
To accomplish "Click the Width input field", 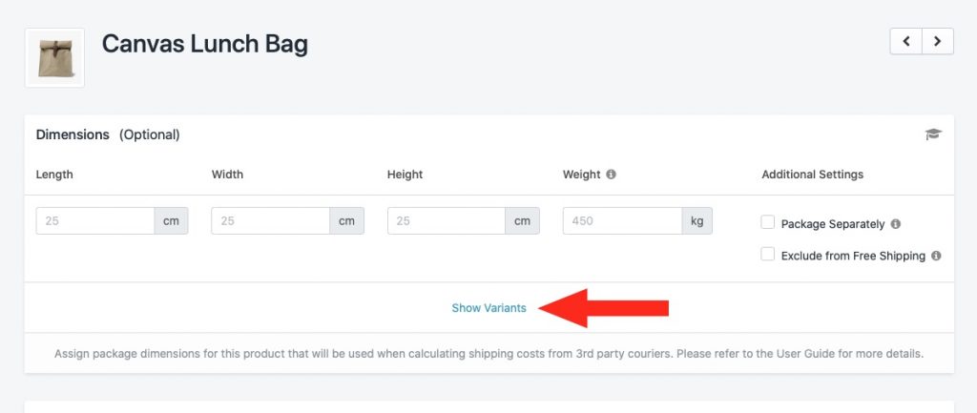I will click(x=270, y=220).
